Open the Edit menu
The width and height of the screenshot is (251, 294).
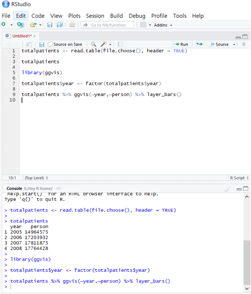pos(21,16)
